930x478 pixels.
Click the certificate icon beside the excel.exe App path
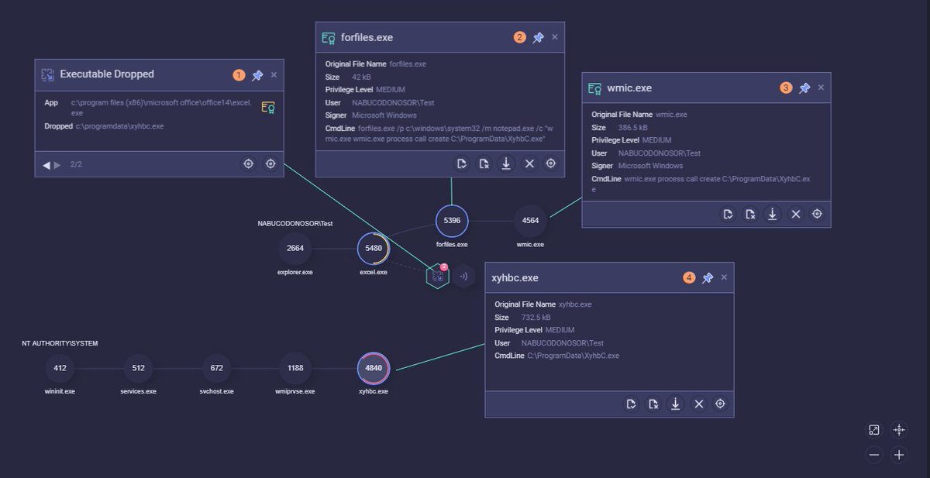click(x=268, y=108)
